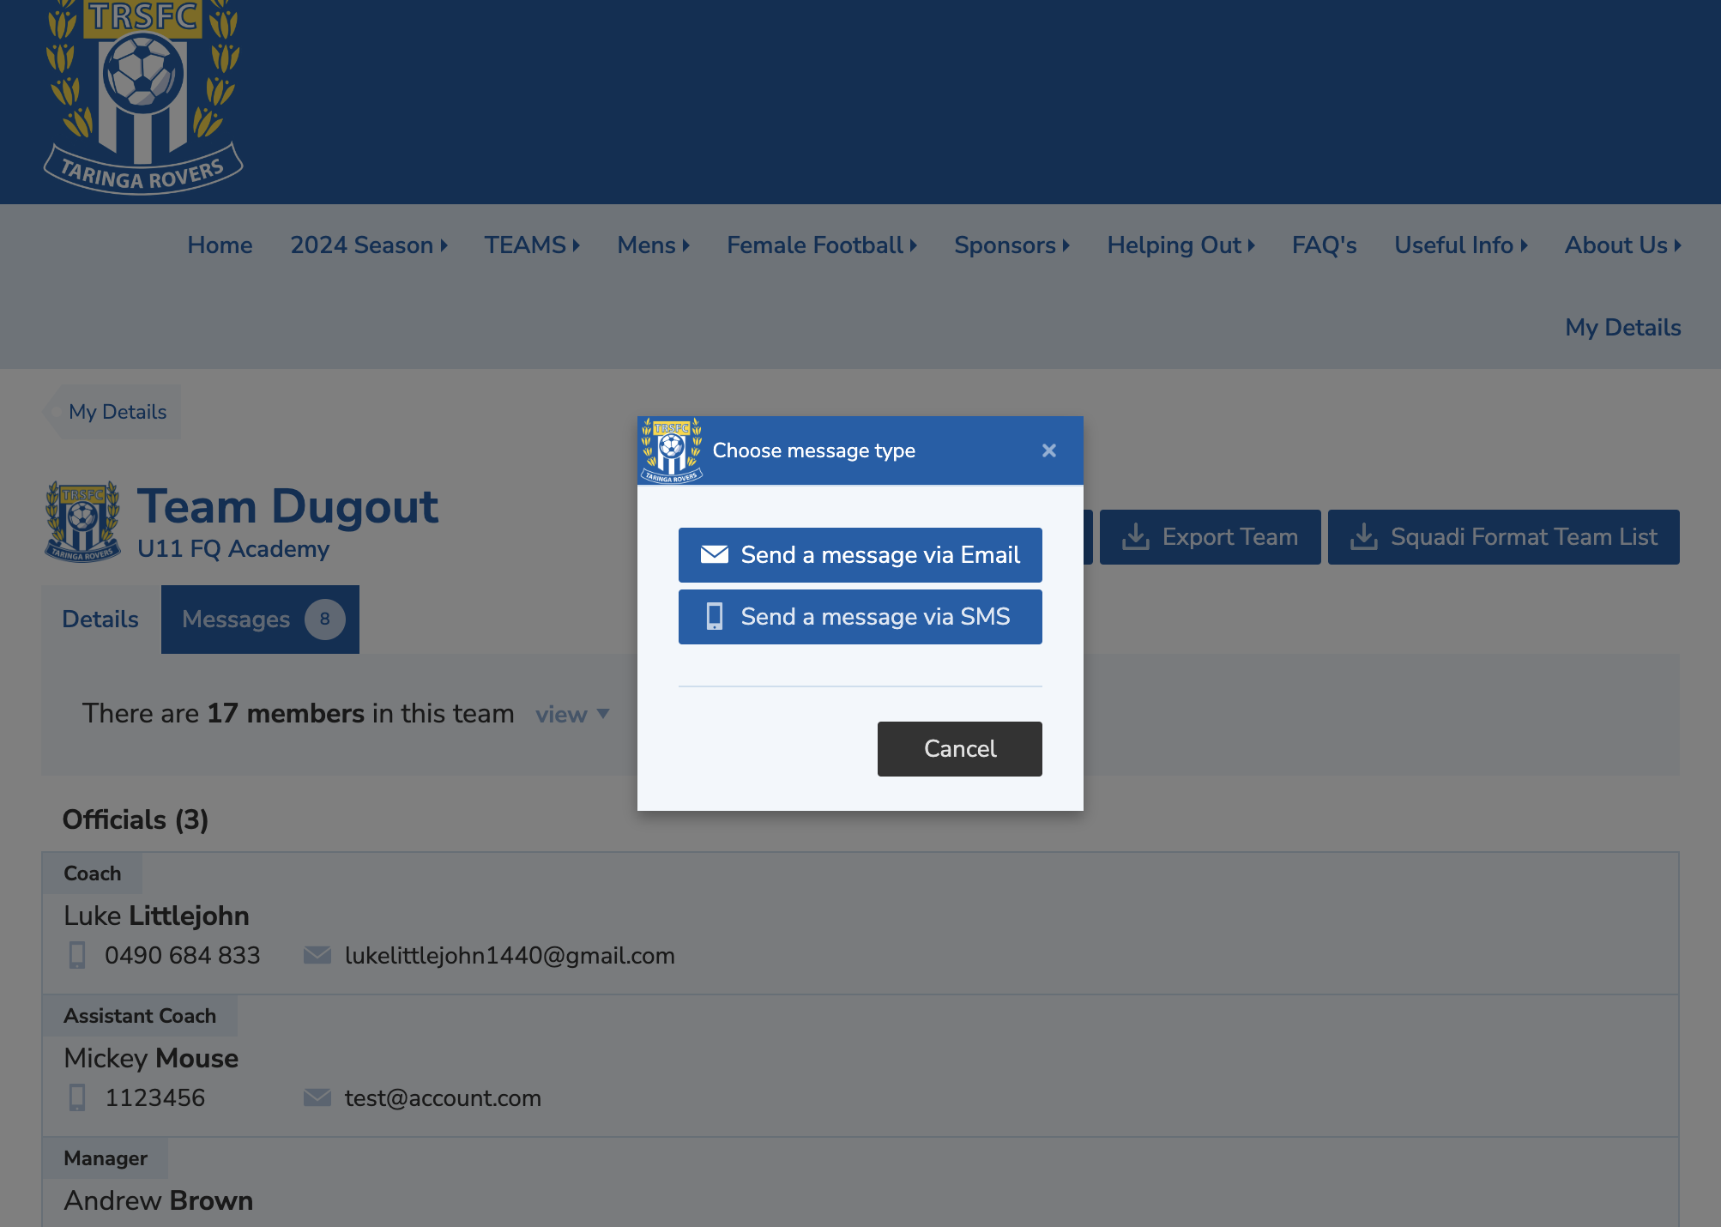Viewport: 1721px width, 1227px height.
Task: Click the Export Team button
Action: click(x=1211, y=537)
